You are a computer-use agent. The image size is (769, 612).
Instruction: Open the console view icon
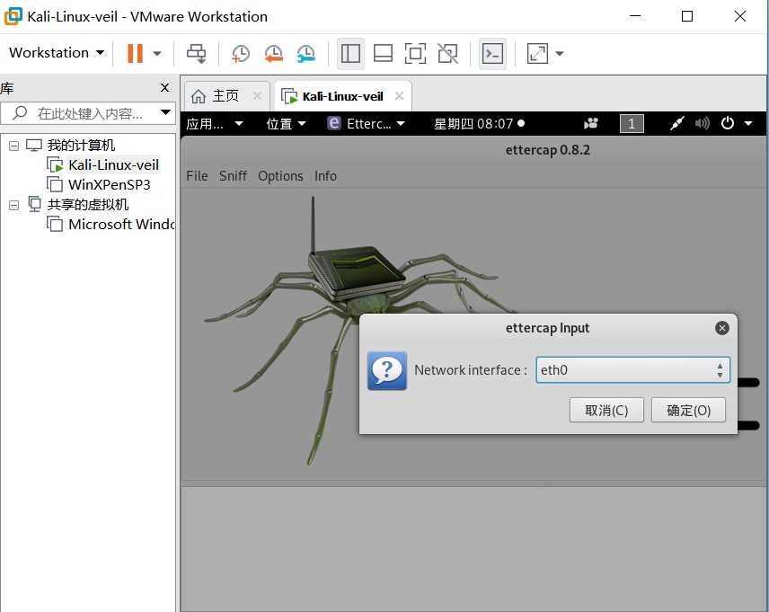492,53
